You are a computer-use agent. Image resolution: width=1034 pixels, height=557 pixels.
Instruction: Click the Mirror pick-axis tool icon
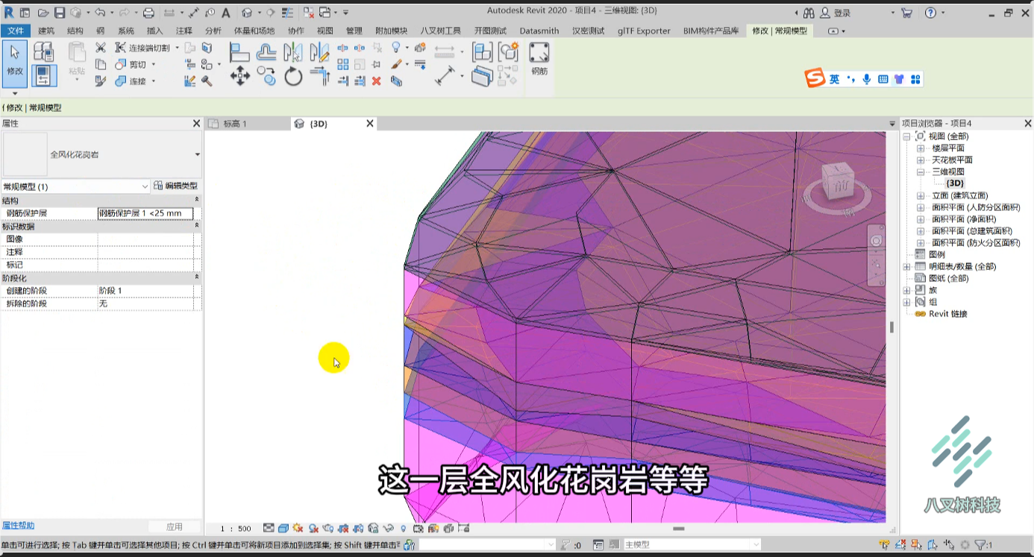pos(293,52)
